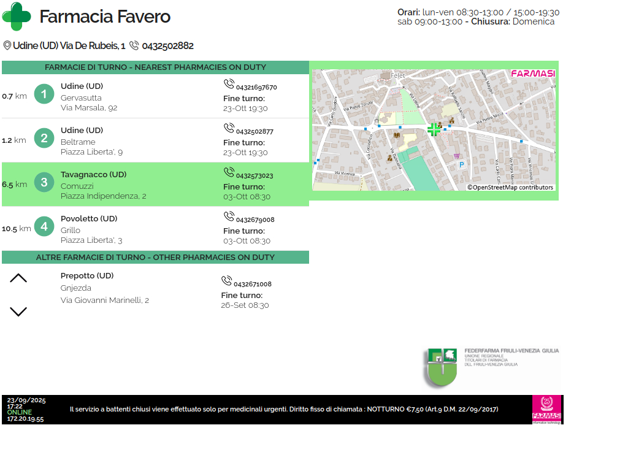Click the Farmacie di Turno section header
This screenshot has width=628, height=471.
coord(155,67)
